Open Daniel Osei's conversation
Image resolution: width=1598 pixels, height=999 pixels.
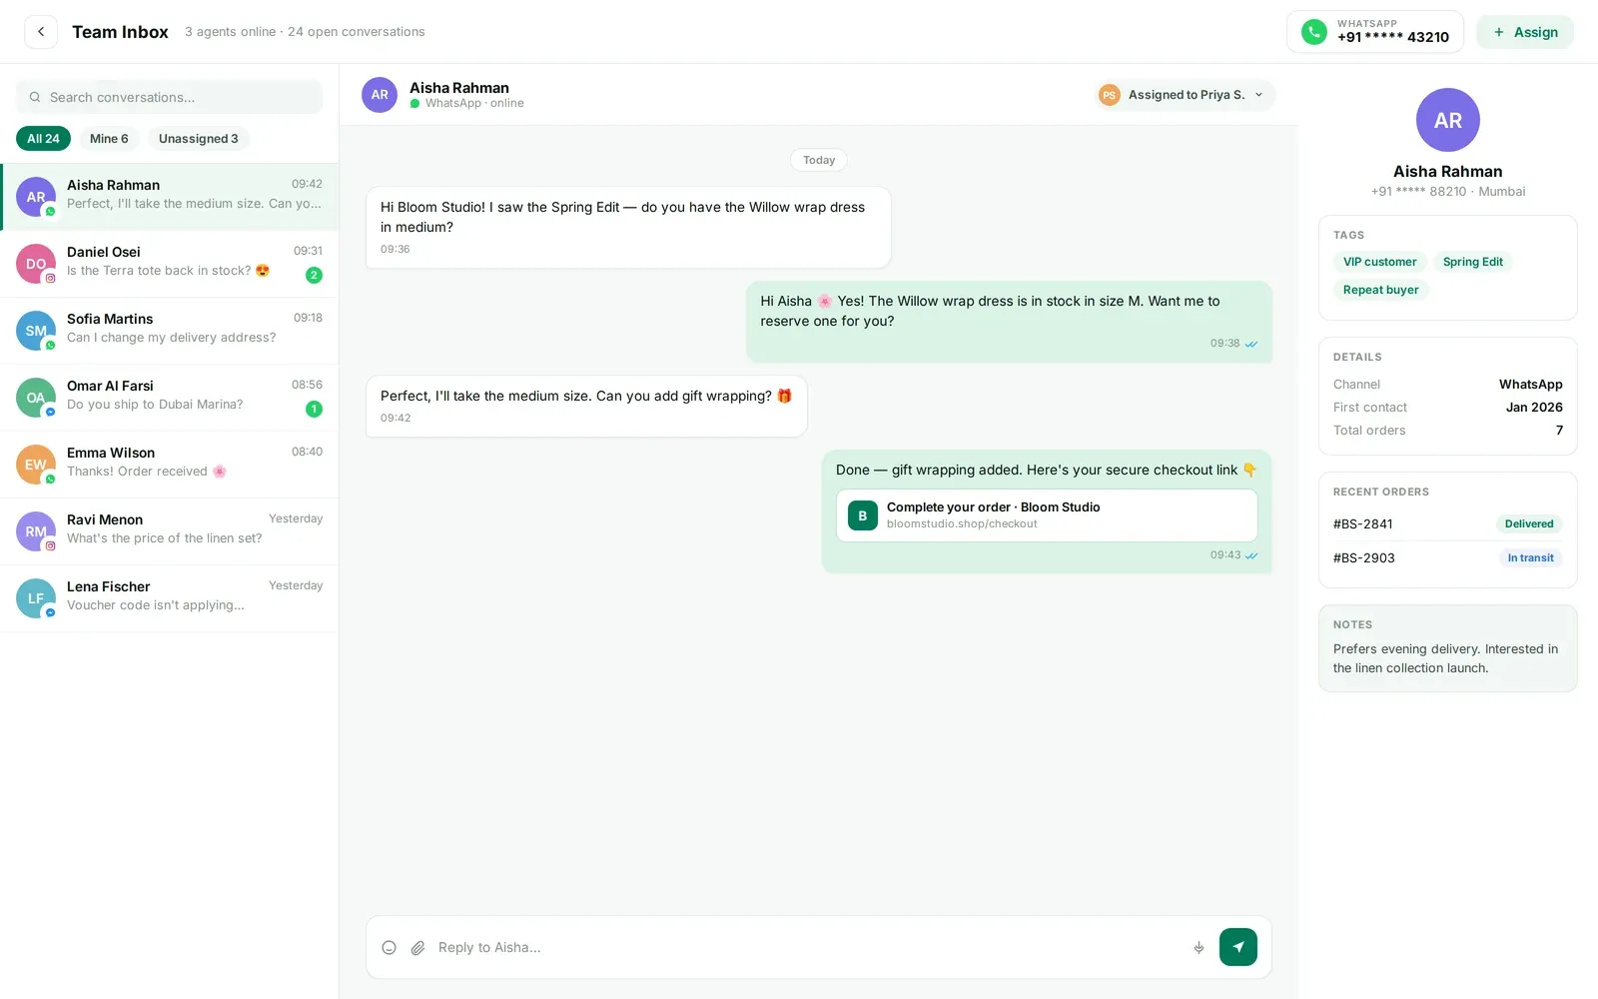[170, 264]
